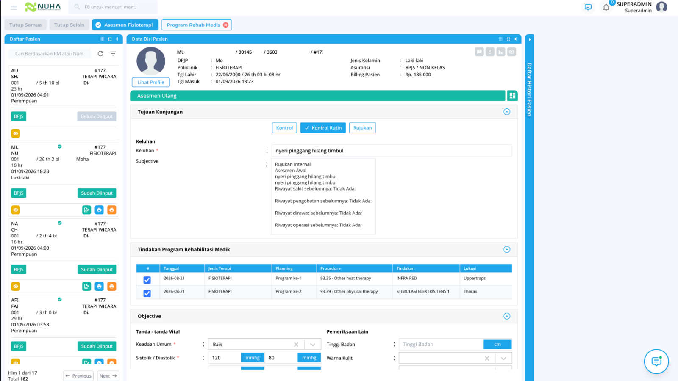Viewport: 678px width, 381px height.
Task: Click the circled alert icon in patient header
Action: pyautogui.click(x=512, y=52)
